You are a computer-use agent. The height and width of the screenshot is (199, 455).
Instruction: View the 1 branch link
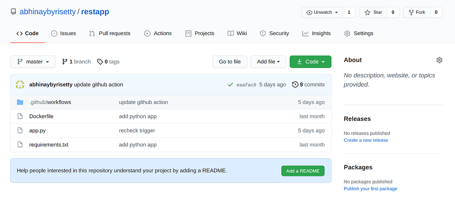point(76,62)
